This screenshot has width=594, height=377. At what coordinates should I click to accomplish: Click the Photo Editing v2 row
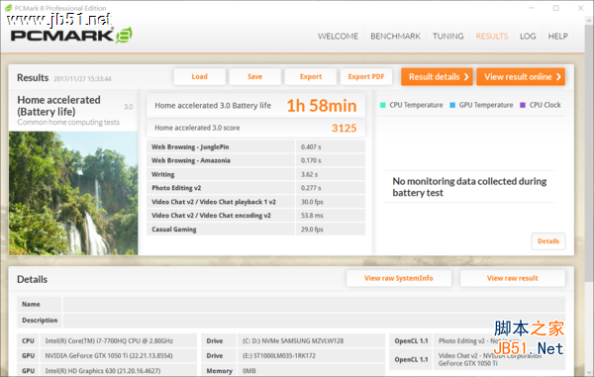point(255,188)
